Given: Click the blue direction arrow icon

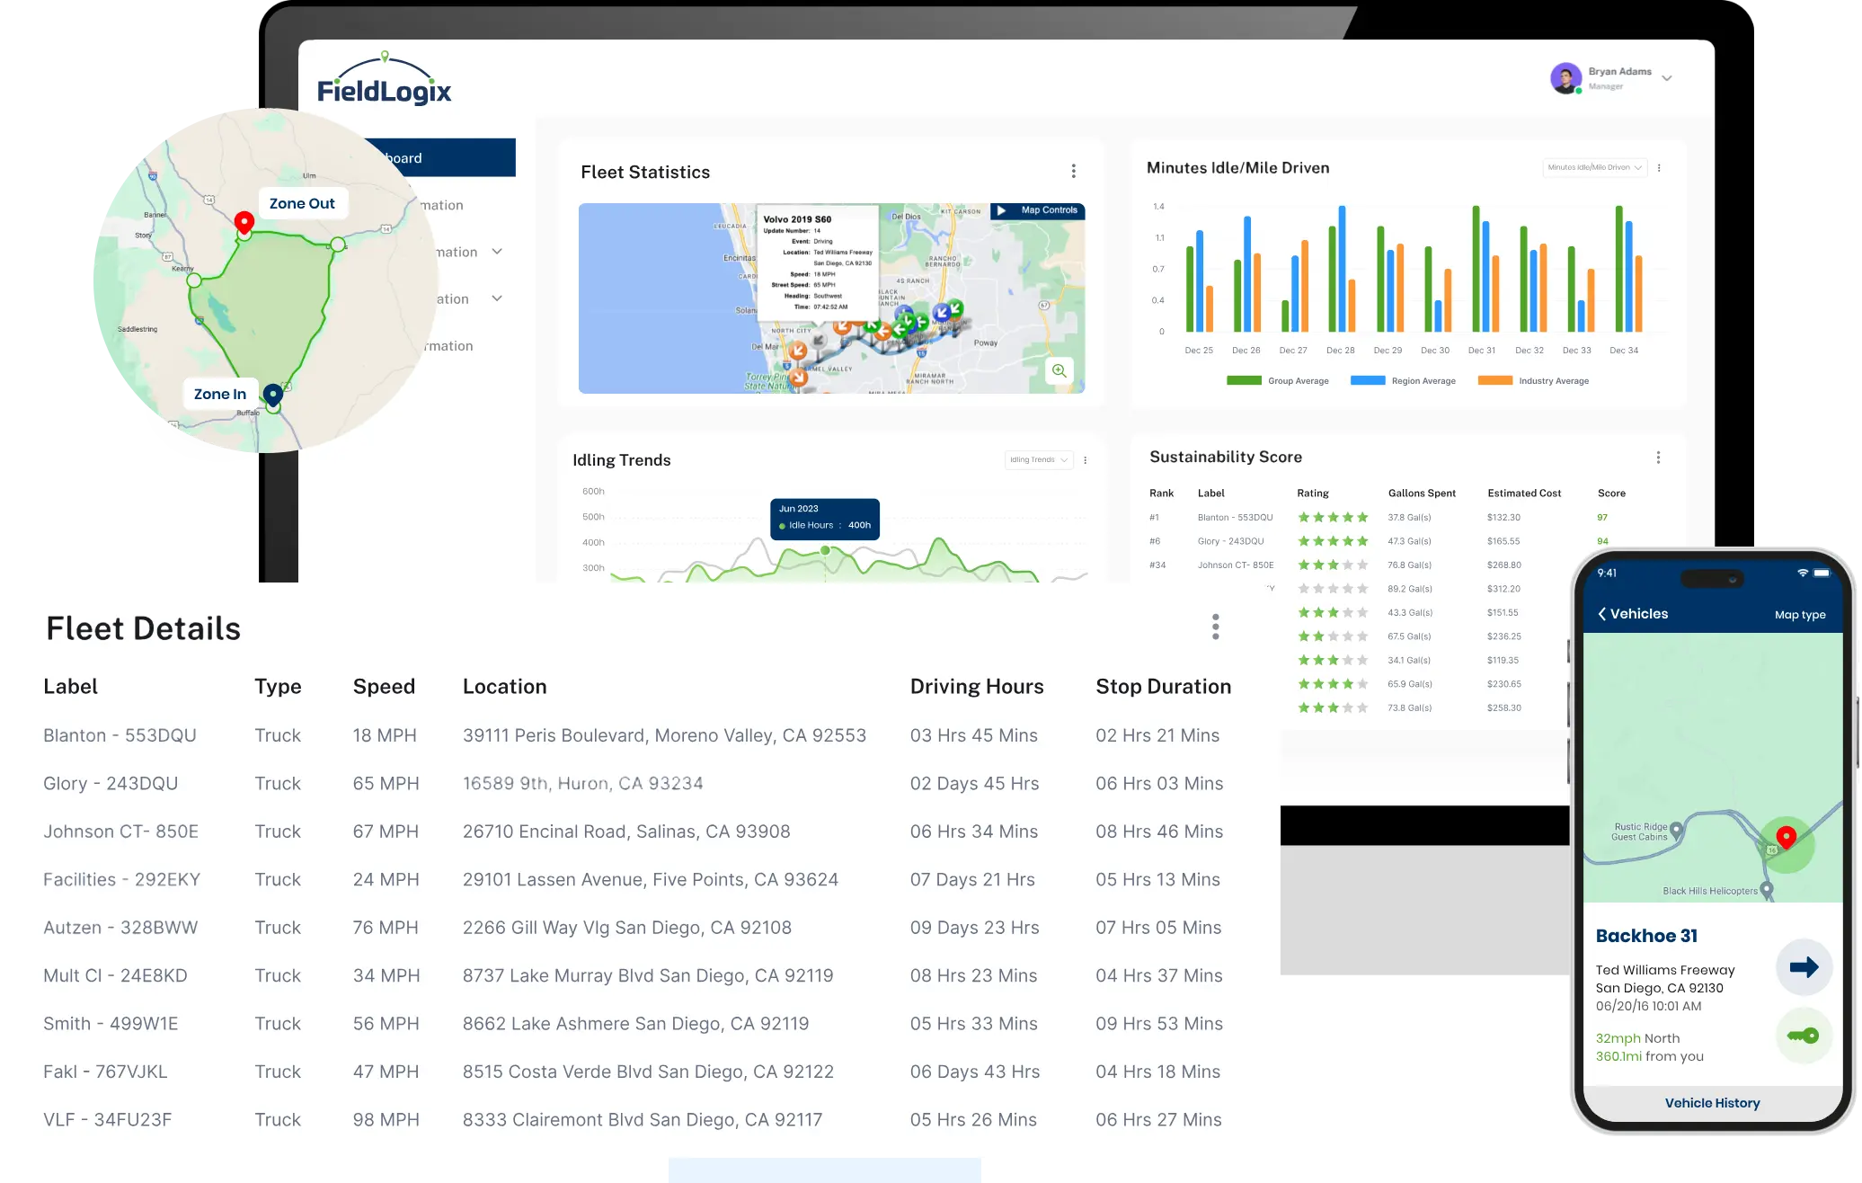Looking at the screenshot, I should pyautogui.click(x=1803, y=967).
